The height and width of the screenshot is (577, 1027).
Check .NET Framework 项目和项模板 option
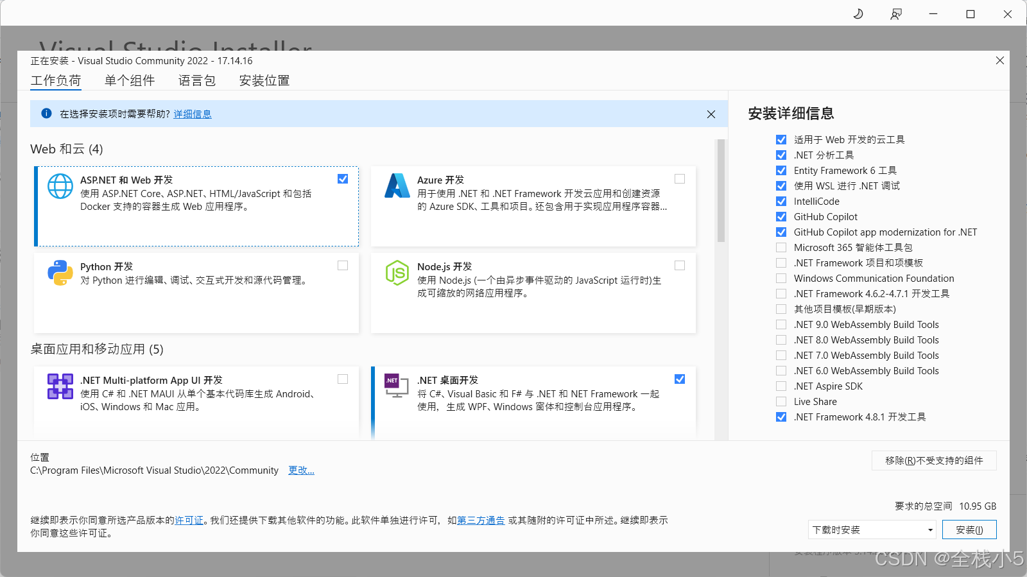point(781,263)
